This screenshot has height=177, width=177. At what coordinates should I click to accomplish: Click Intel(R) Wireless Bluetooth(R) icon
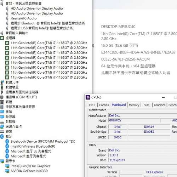click(x=7, y=146)
